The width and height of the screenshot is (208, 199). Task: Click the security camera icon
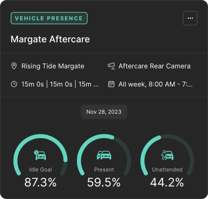click(111, 66)
